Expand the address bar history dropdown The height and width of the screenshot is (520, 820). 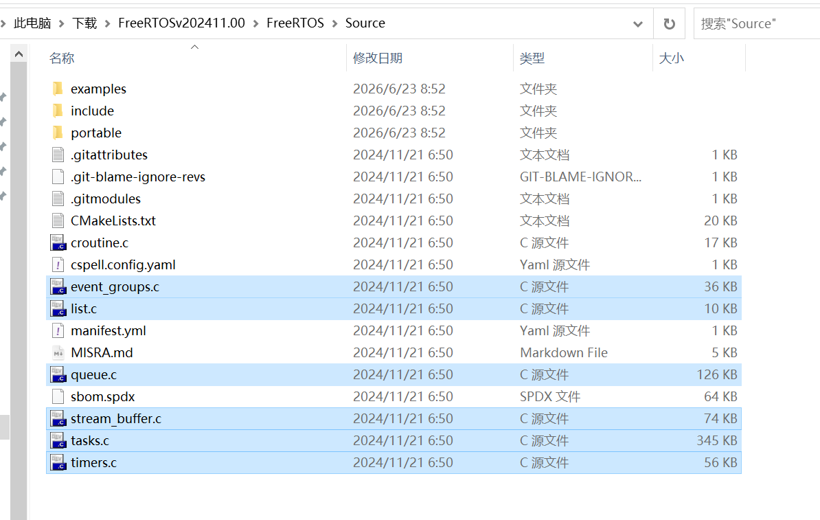[638, 23]
